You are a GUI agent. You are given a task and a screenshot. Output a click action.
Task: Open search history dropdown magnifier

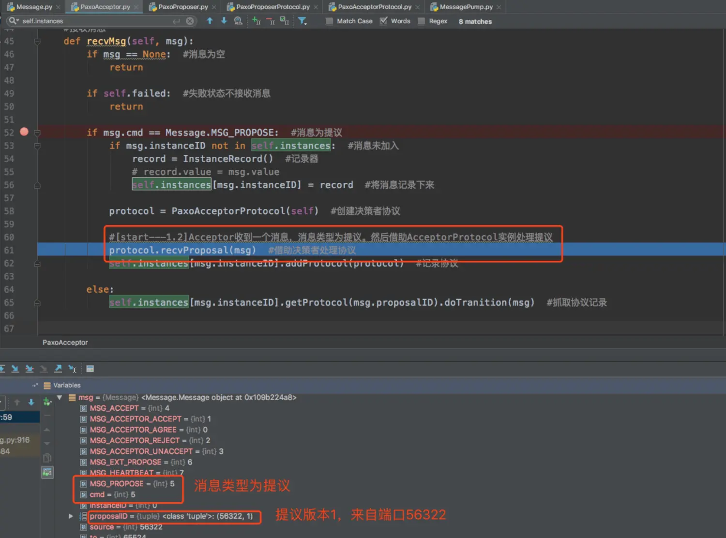(x=14, y=21)
